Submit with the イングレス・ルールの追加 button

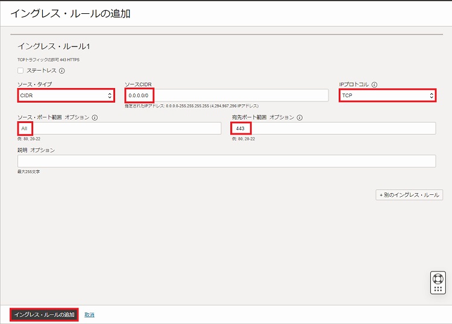tap(44, 314)
